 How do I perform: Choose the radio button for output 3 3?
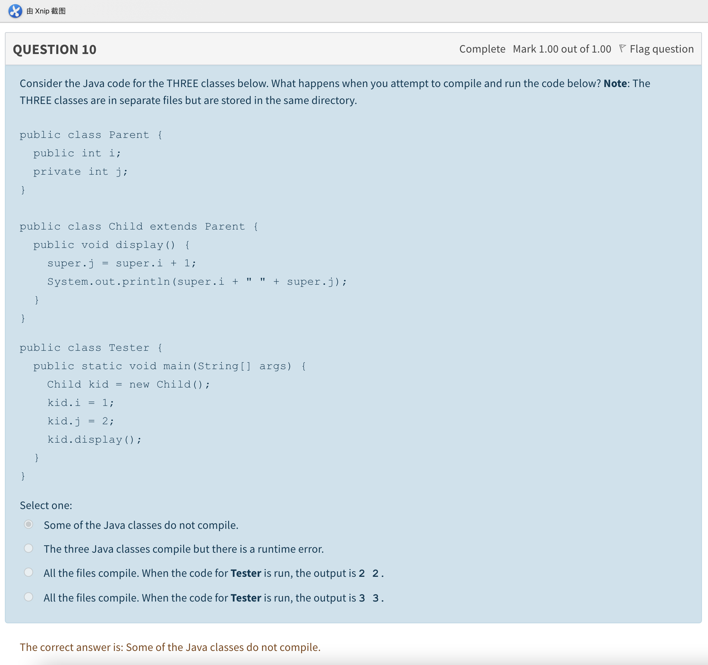point(28,597)
